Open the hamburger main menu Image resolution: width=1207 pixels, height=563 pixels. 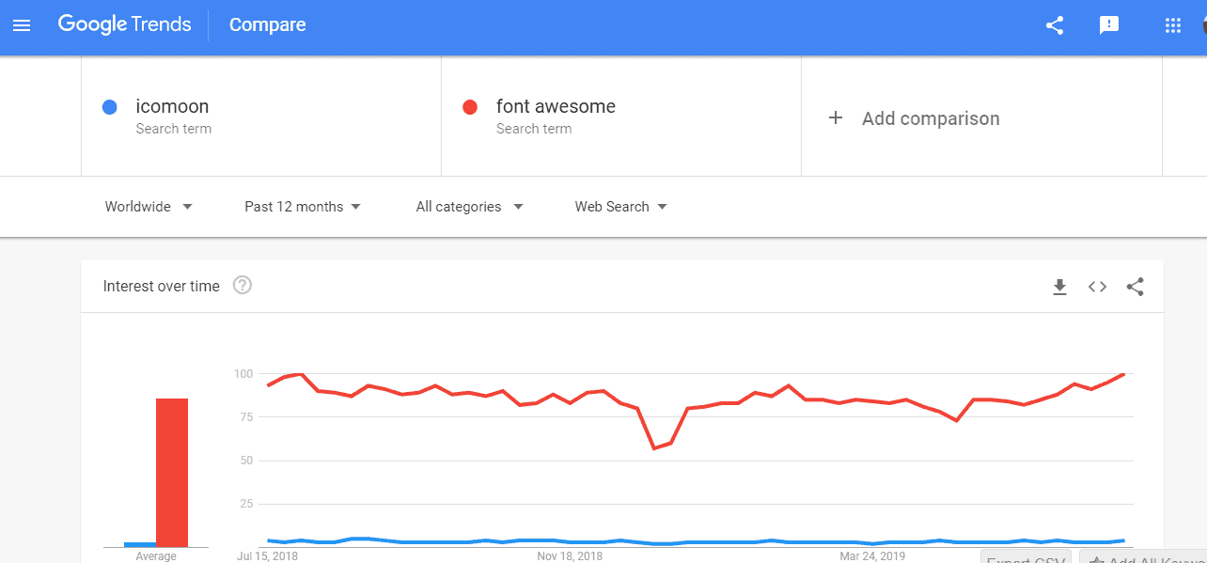(x=22, y=25)
